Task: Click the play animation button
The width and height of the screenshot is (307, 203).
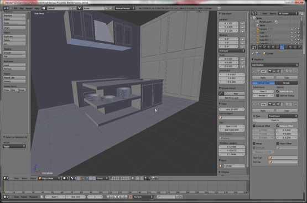Action: point(118,197)
